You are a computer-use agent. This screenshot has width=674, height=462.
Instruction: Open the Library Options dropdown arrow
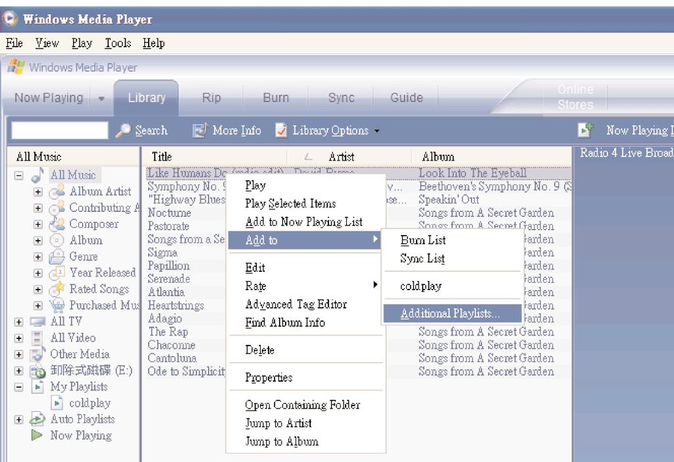[x=376, y=131]
